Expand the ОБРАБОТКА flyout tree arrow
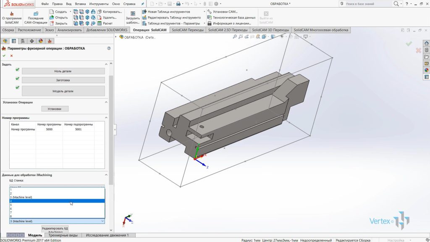 coord(116,37)
